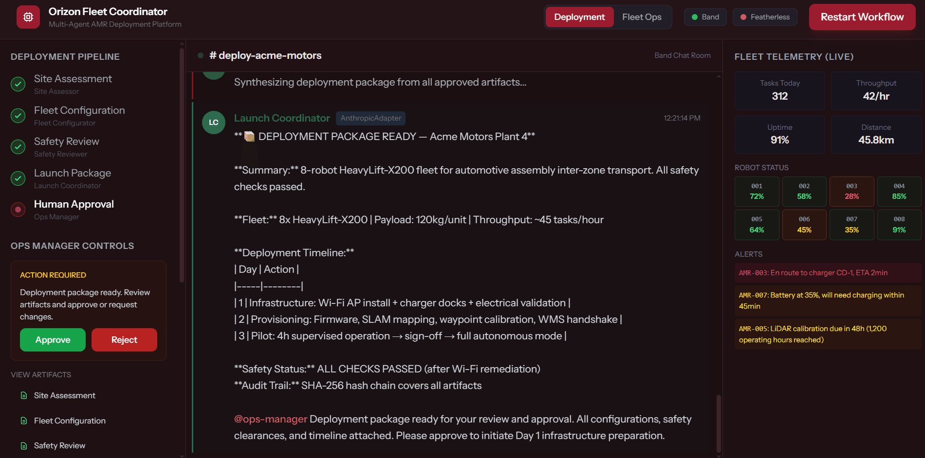Click the Orizon Fleet Coordinator logo icon
The height and width of the screenshot is (458, 925).
[28, 17]
